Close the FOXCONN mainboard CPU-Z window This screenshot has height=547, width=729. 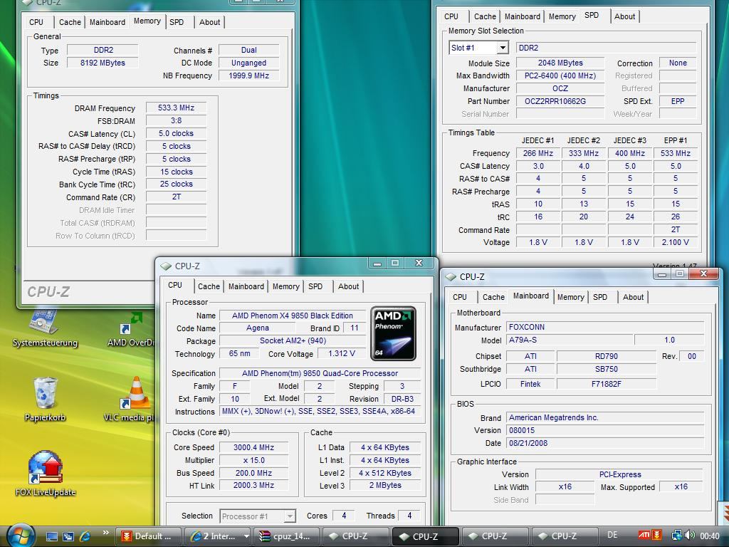point(703,274)
